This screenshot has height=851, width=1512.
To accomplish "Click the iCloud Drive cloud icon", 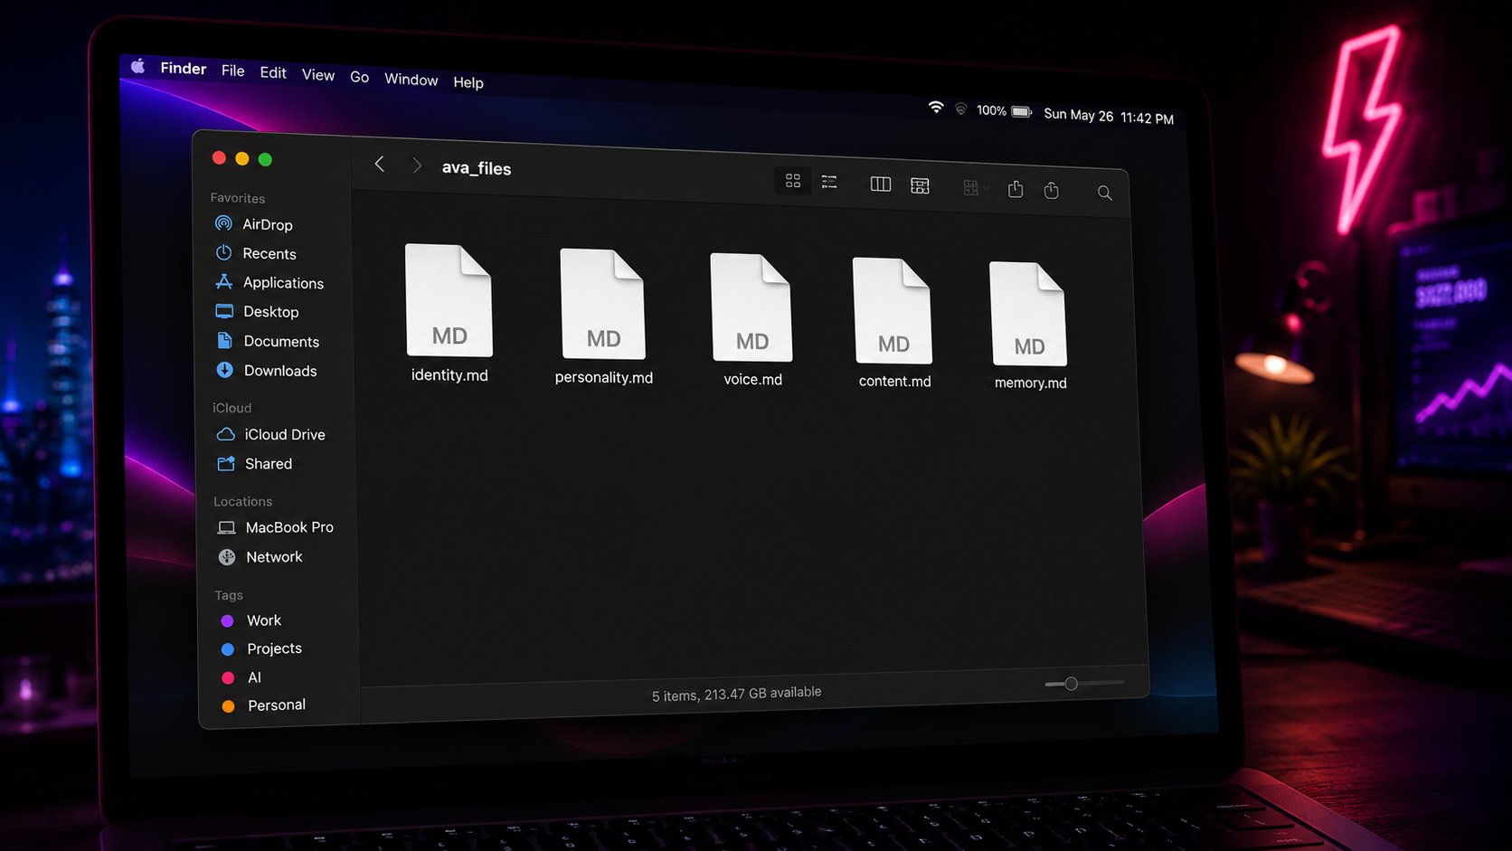I will tap(226, 434).
